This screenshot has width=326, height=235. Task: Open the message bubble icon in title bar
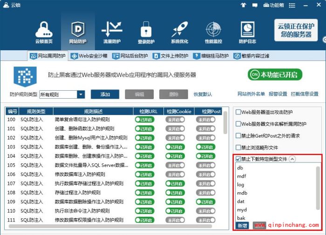255,5
